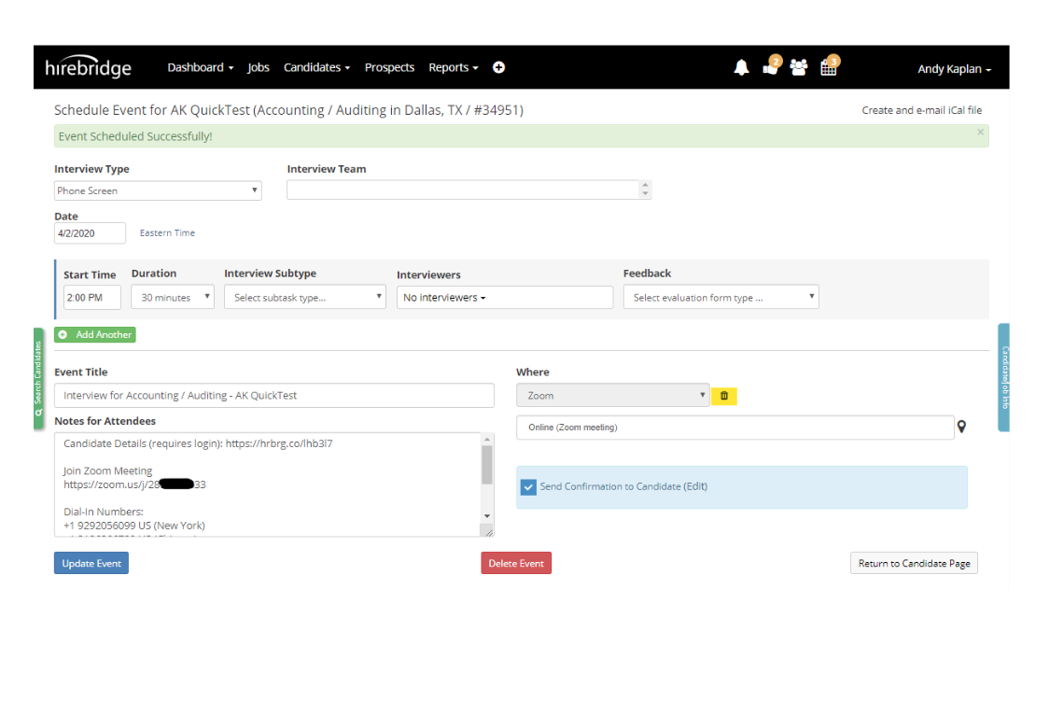This screenshot has width=1064, height=702.
Task: Open the people icon in the navbar
Action: coord(798,66)
